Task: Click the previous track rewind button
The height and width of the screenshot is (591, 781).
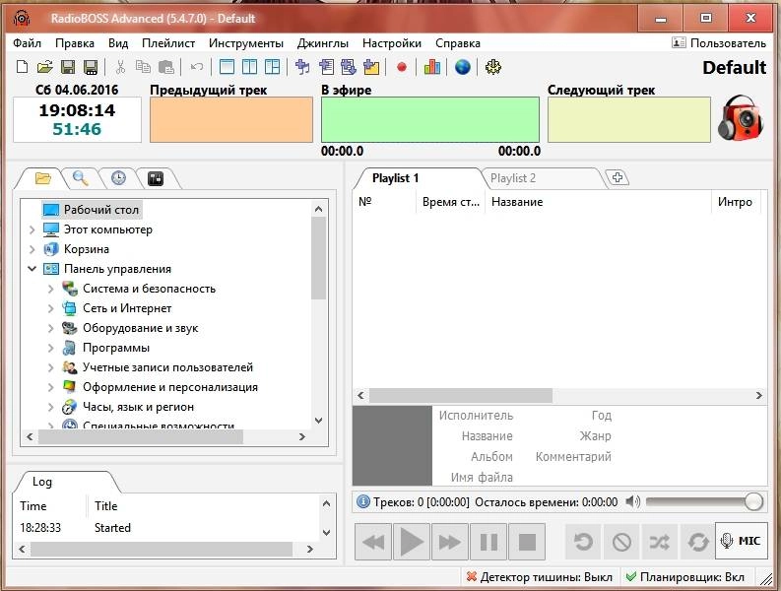Action: [373, 542]
